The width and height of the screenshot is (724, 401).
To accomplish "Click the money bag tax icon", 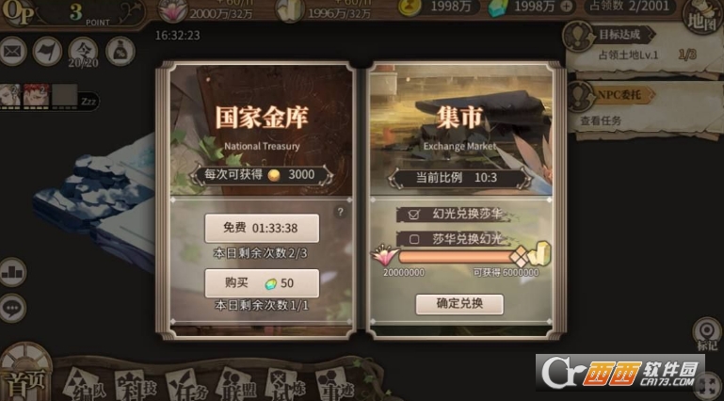I will (121, 51).
